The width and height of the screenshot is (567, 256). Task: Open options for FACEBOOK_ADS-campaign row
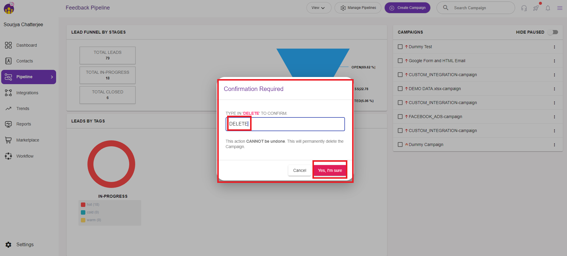pos(554,117)
